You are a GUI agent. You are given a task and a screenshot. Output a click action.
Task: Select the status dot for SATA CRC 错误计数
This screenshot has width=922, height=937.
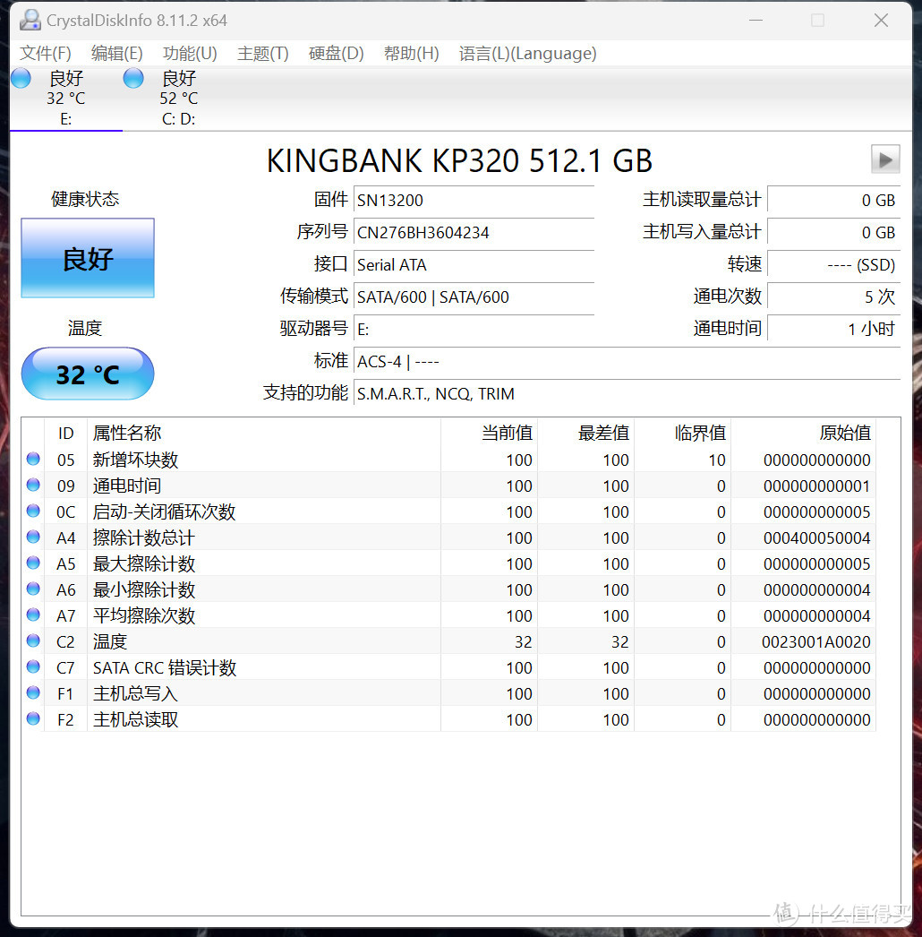point(33,667)
